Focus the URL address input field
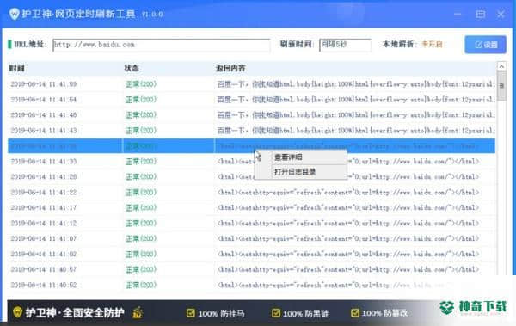516x326 pixels. tap(162, 45)
